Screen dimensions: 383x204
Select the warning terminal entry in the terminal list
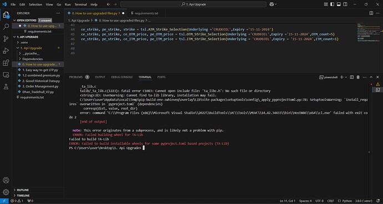[x=377, y=84]
